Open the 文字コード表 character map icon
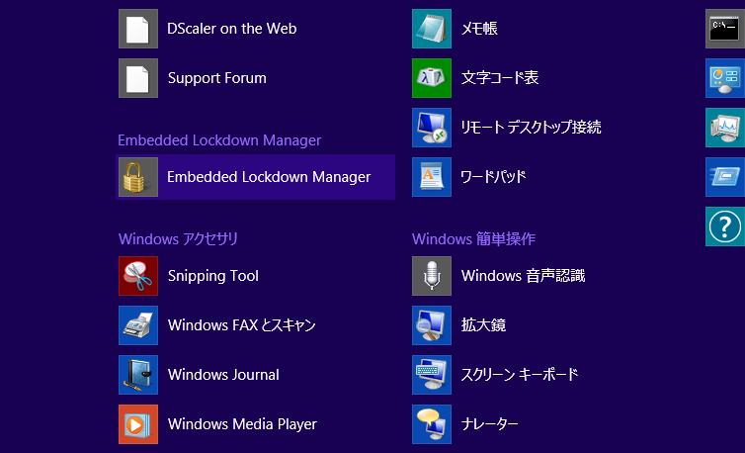Screen dimensions: 745x453 tap(432, 78)
